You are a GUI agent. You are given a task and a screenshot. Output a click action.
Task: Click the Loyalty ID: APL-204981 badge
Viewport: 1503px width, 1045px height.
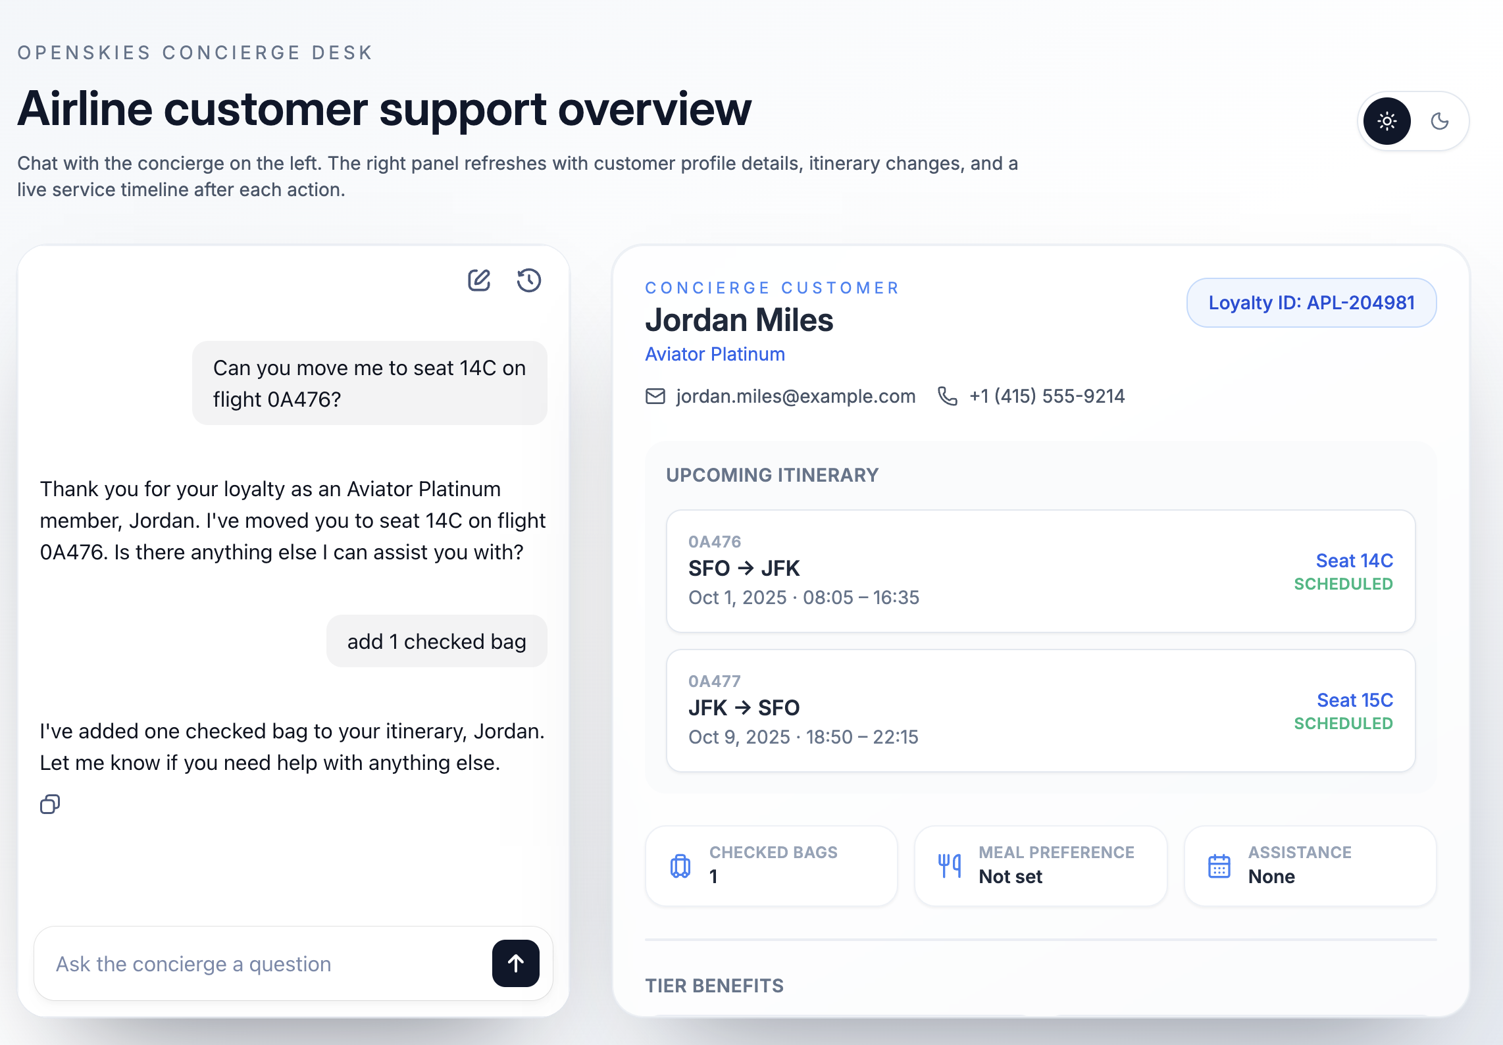tap(1312, 303)
